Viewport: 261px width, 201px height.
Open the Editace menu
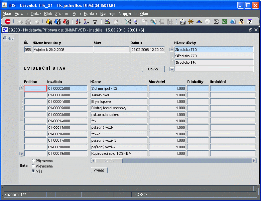[21, 14]
